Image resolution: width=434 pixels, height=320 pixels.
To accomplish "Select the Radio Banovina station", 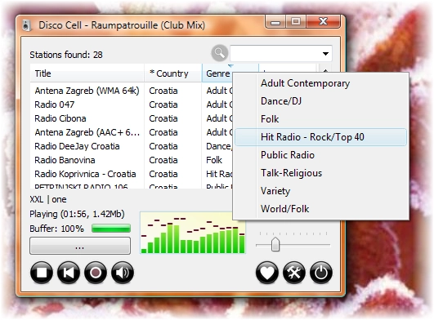I will point(65,160).
